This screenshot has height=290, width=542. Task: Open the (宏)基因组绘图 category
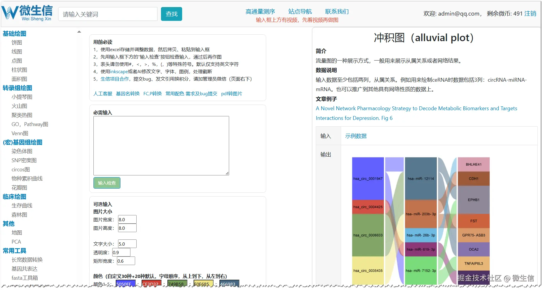pyautogui.click(x=22, y=142)
